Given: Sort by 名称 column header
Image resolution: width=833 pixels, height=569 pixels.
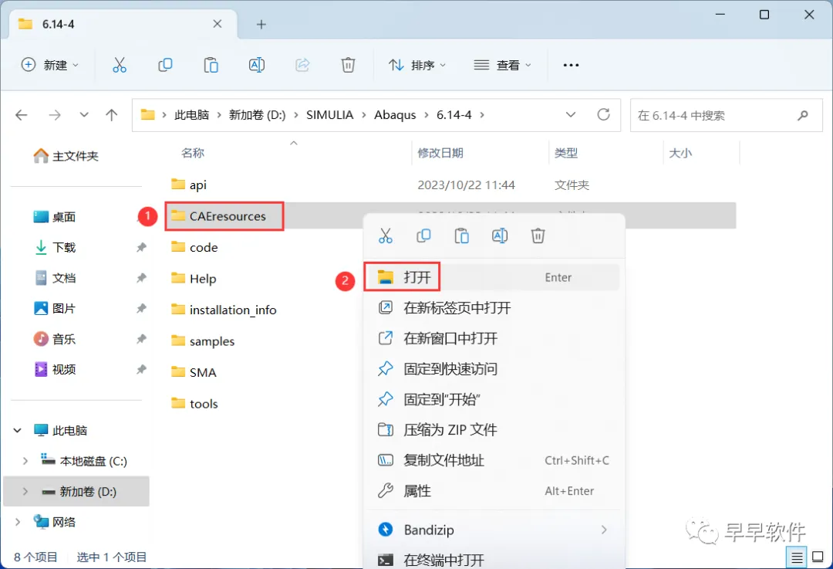Looking at the screenshot, I should tap(192, 153).
